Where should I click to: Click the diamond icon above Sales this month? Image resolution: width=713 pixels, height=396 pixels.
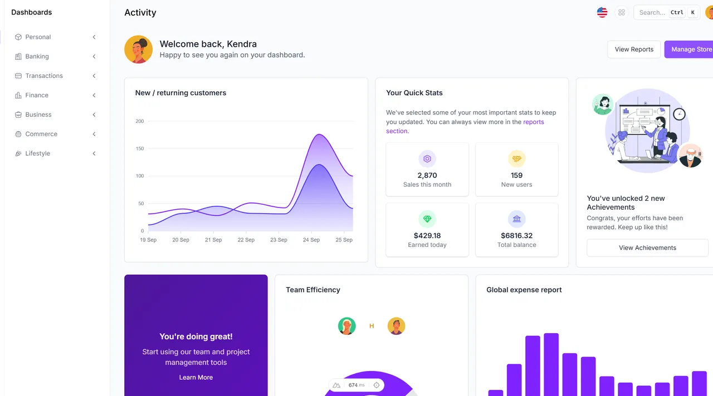coord(427,159)
